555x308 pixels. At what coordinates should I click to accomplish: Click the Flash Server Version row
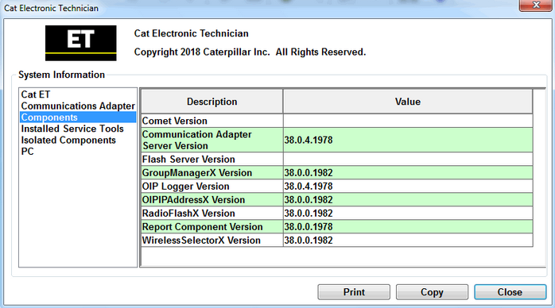pos(337,160)
